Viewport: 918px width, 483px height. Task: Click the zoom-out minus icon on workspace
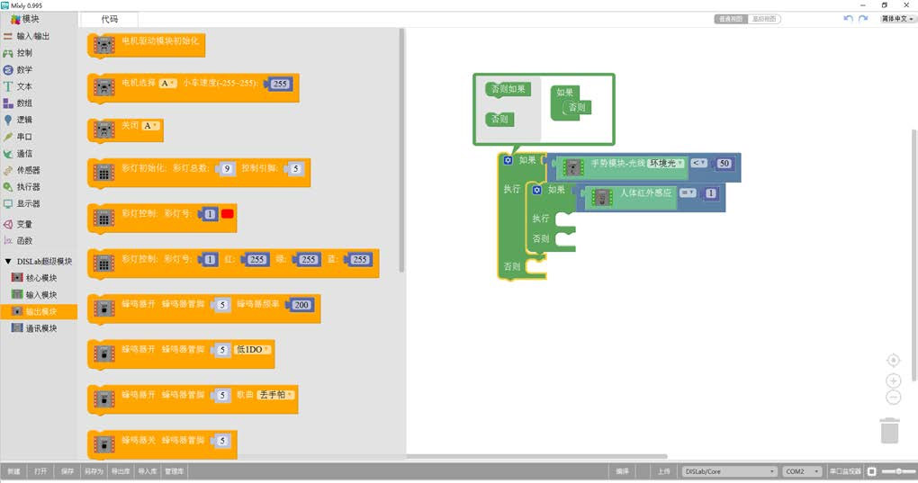click(893, 398)
